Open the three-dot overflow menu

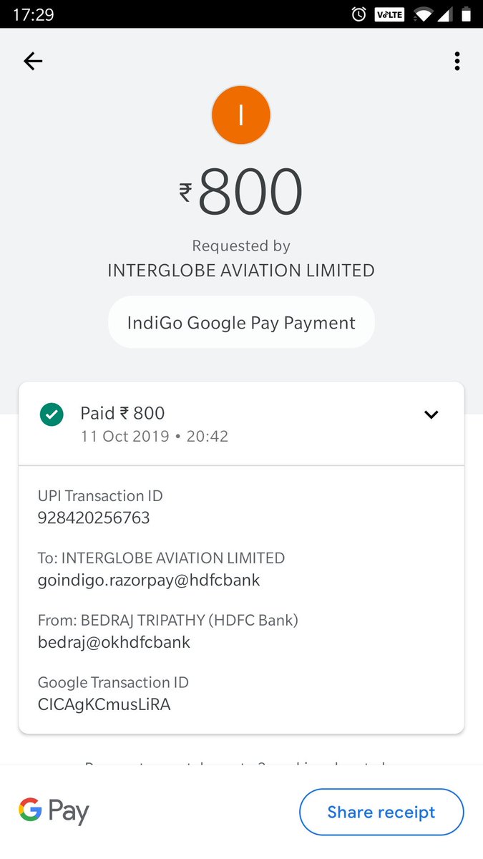457,62
